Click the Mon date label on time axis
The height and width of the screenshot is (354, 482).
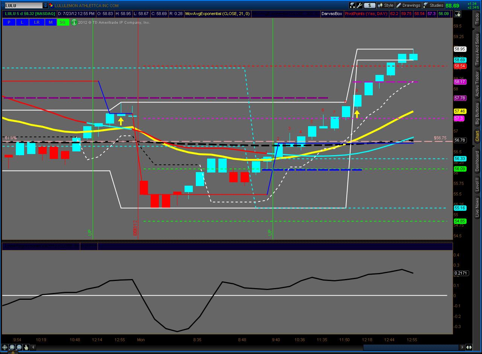tap(141, 340)
